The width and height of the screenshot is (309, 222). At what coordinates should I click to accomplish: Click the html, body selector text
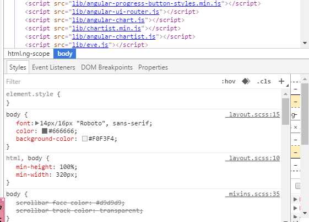coord(24,158)
